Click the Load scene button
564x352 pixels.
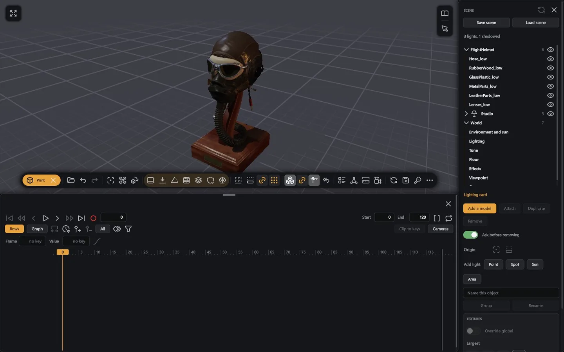pyautogui.click(x=535, y=23)
